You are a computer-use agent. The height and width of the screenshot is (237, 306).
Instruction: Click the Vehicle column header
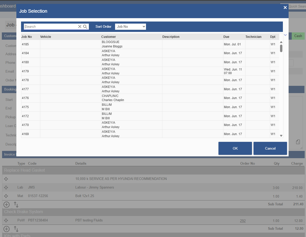(45, 37)
